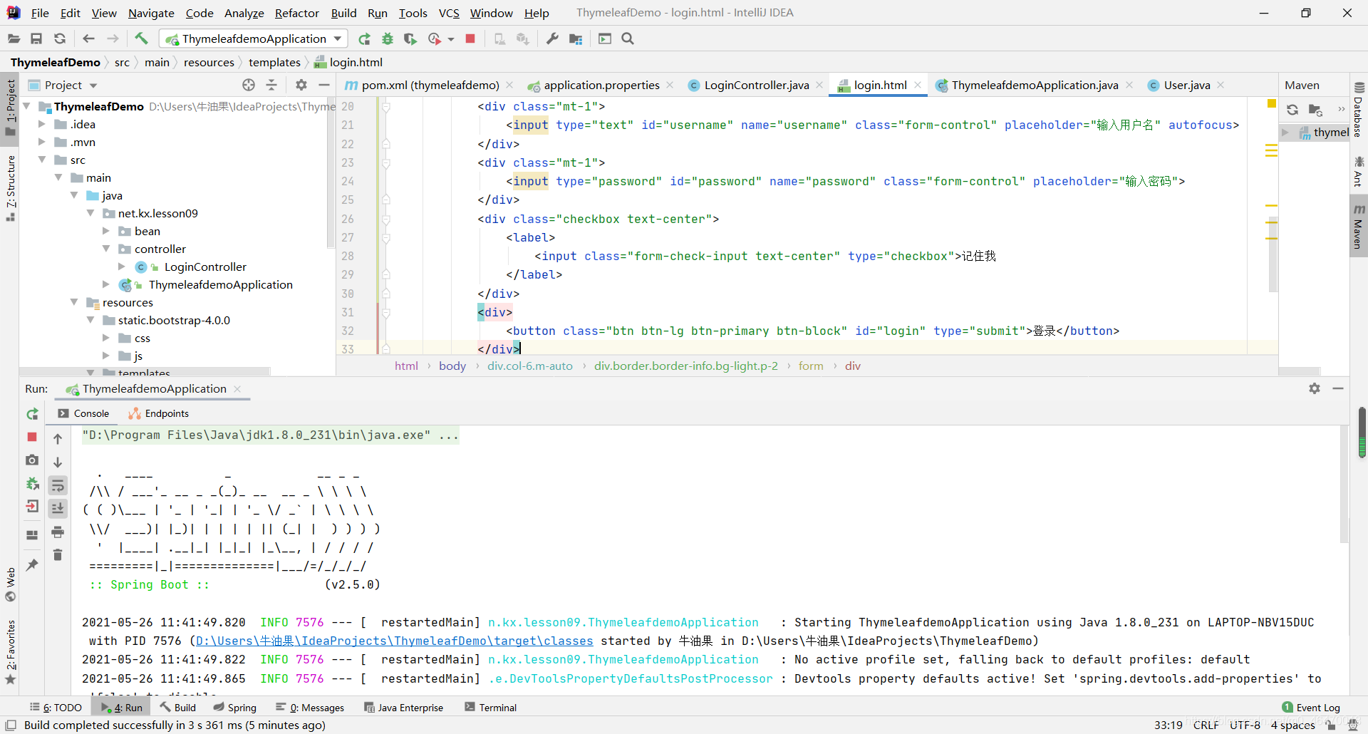Click the camera Dump Threads icon

[32, 460]
